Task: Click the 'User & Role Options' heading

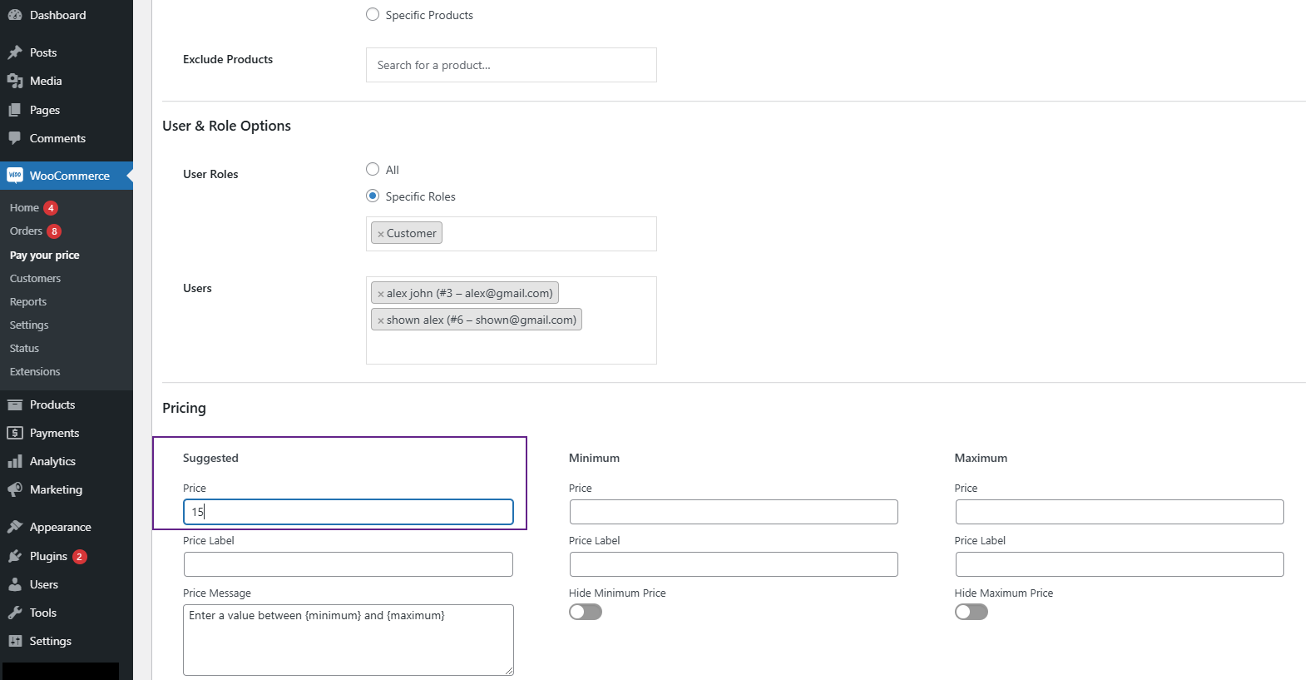Action: coord(227,126)
